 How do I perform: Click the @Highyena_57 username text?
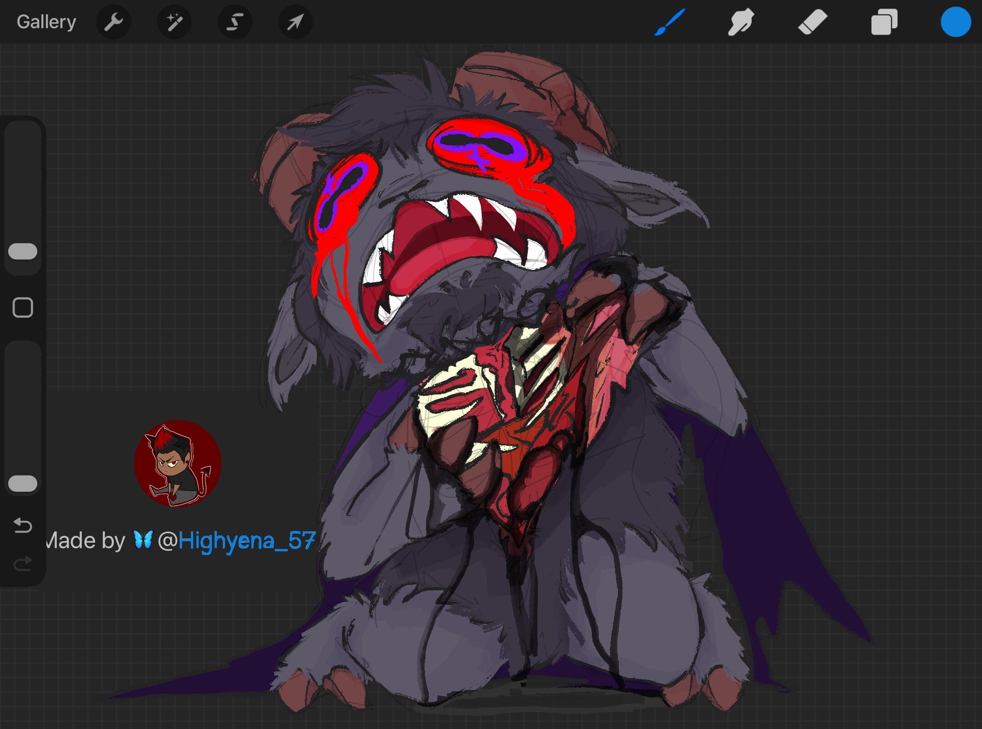pos(246,541)
